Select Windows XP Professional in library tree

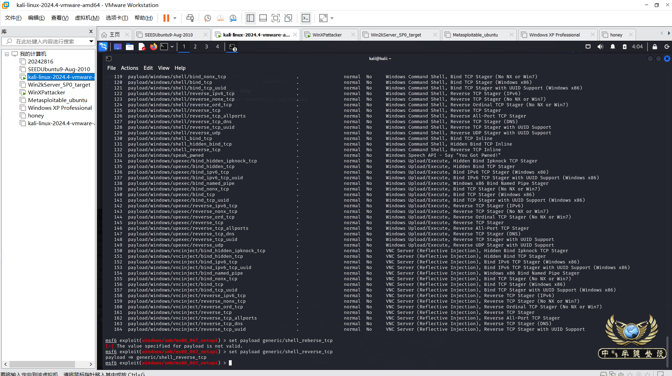60,108
